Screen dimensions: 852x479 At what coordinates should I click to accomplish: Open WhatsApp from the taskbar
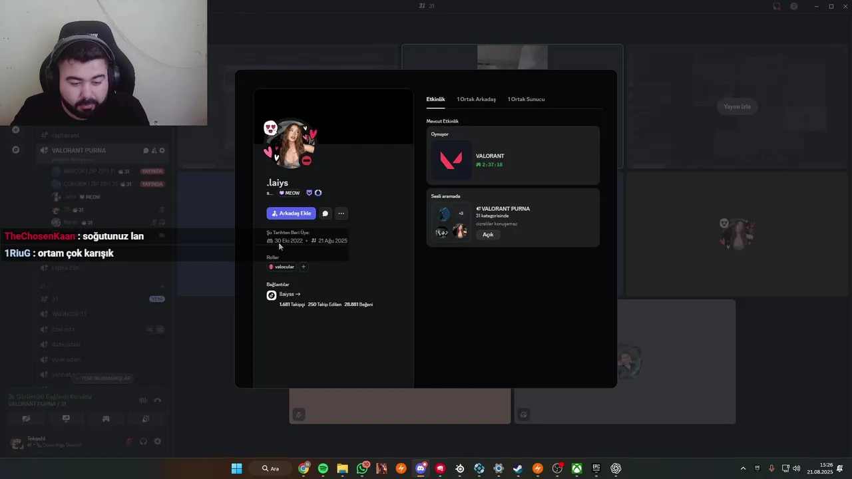click(x=362, y=468)
